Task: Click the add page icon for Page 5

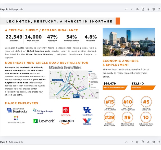Action: 159,9
